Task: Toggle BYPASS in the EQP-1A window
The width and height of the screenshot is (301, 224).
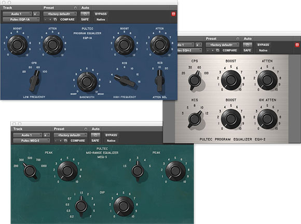Action: pyautogui.click(x=101, y=14)
